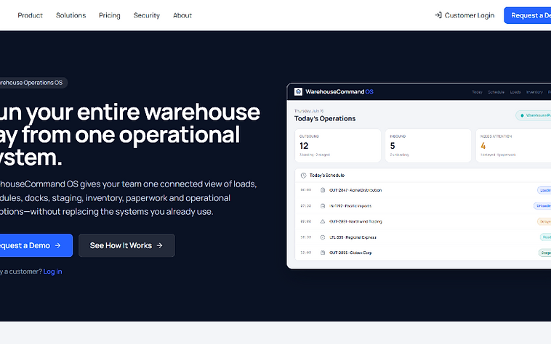Image resolution: width=551 pixels, height=344 pixels.
Task: Click the arrow icon on See How It Works
Action: click(159, 245)
